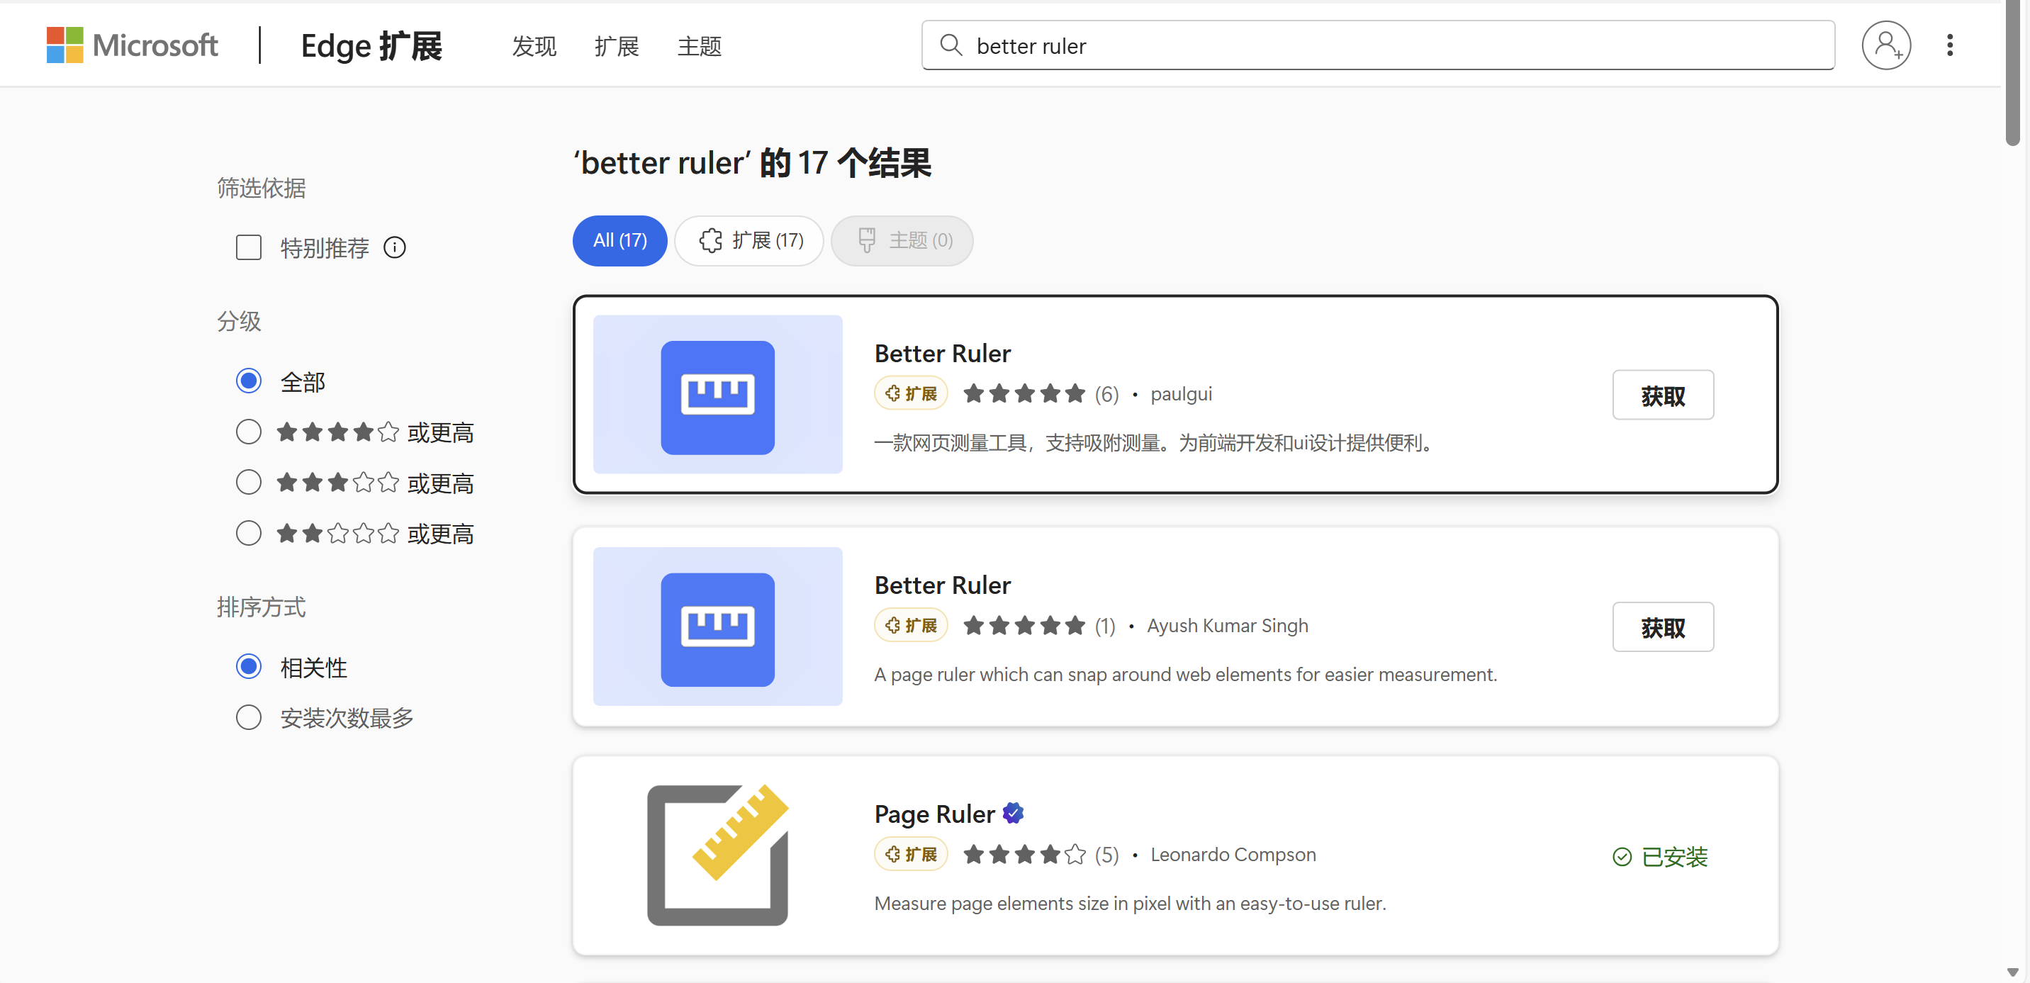Click Ayush Kumar Singh's Better Ruler icon
Screen dimensions: 2030x983
(x=717, y=625)
